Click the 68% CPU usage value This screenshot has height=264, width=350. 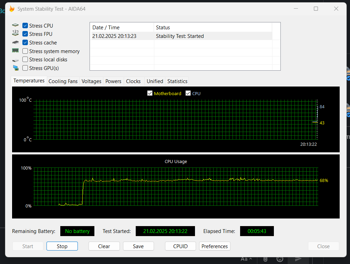[324, 181]
